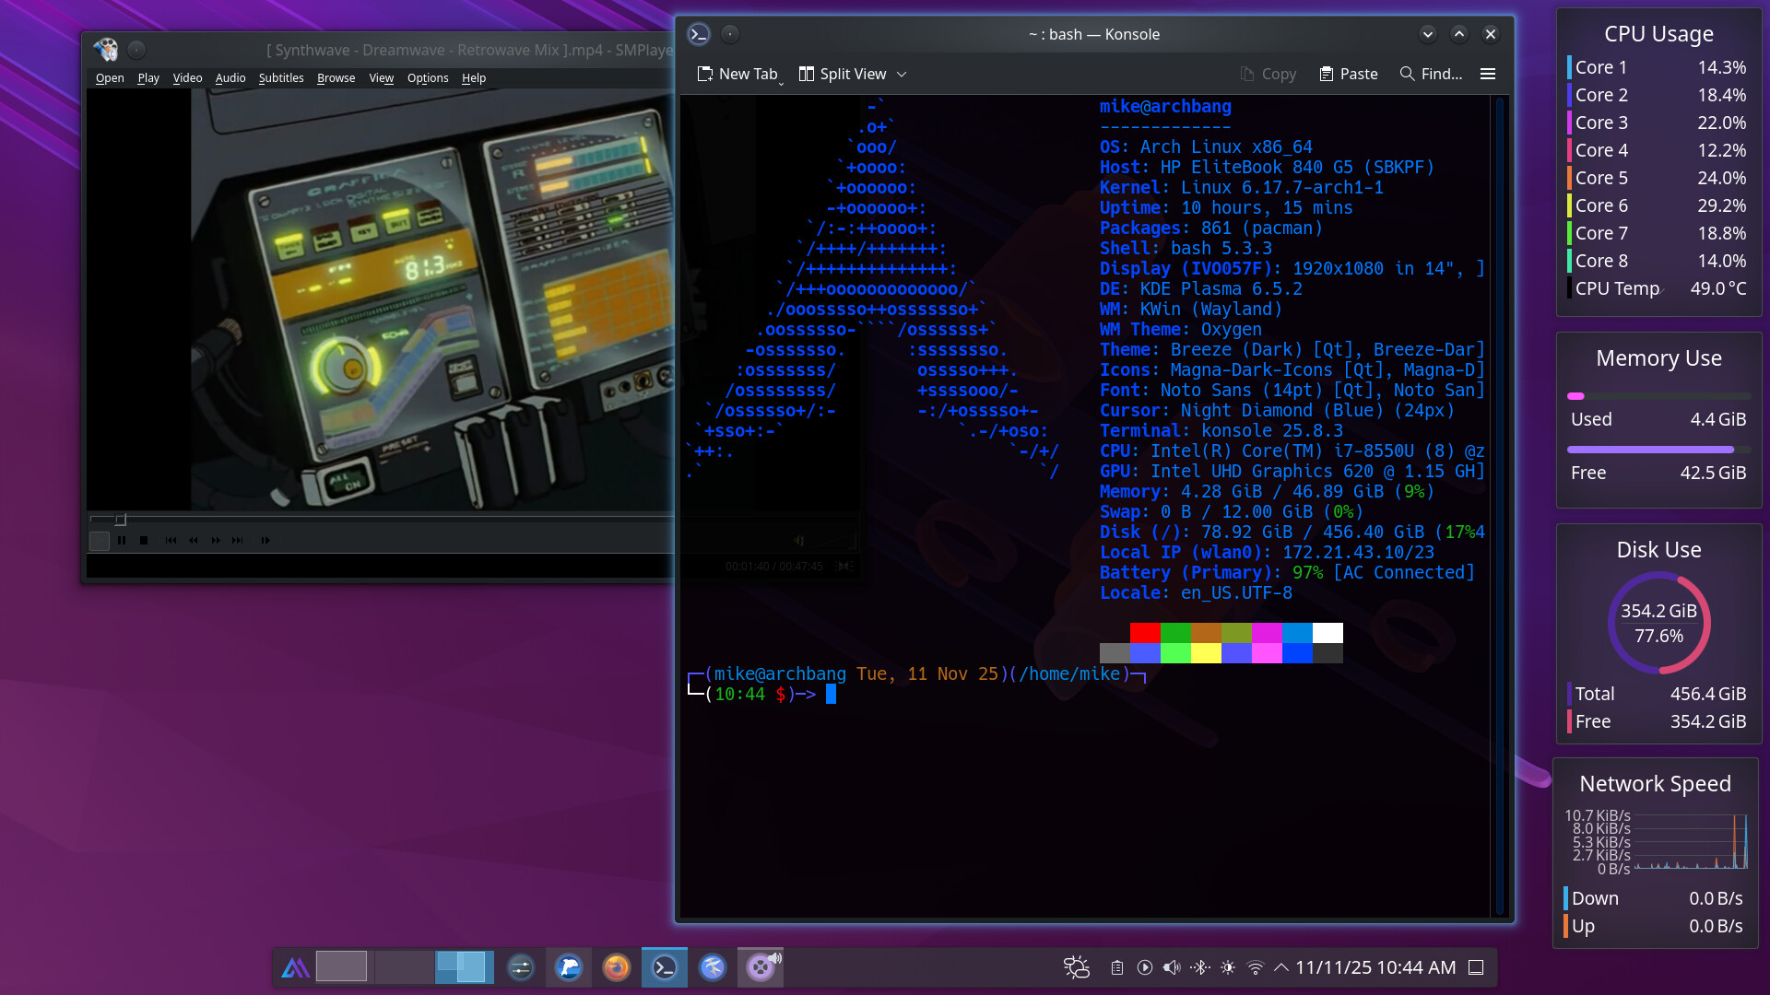This screenshot has width=1770, height=995.
Task: Click the New Tab button
Action: coord(737,74)
